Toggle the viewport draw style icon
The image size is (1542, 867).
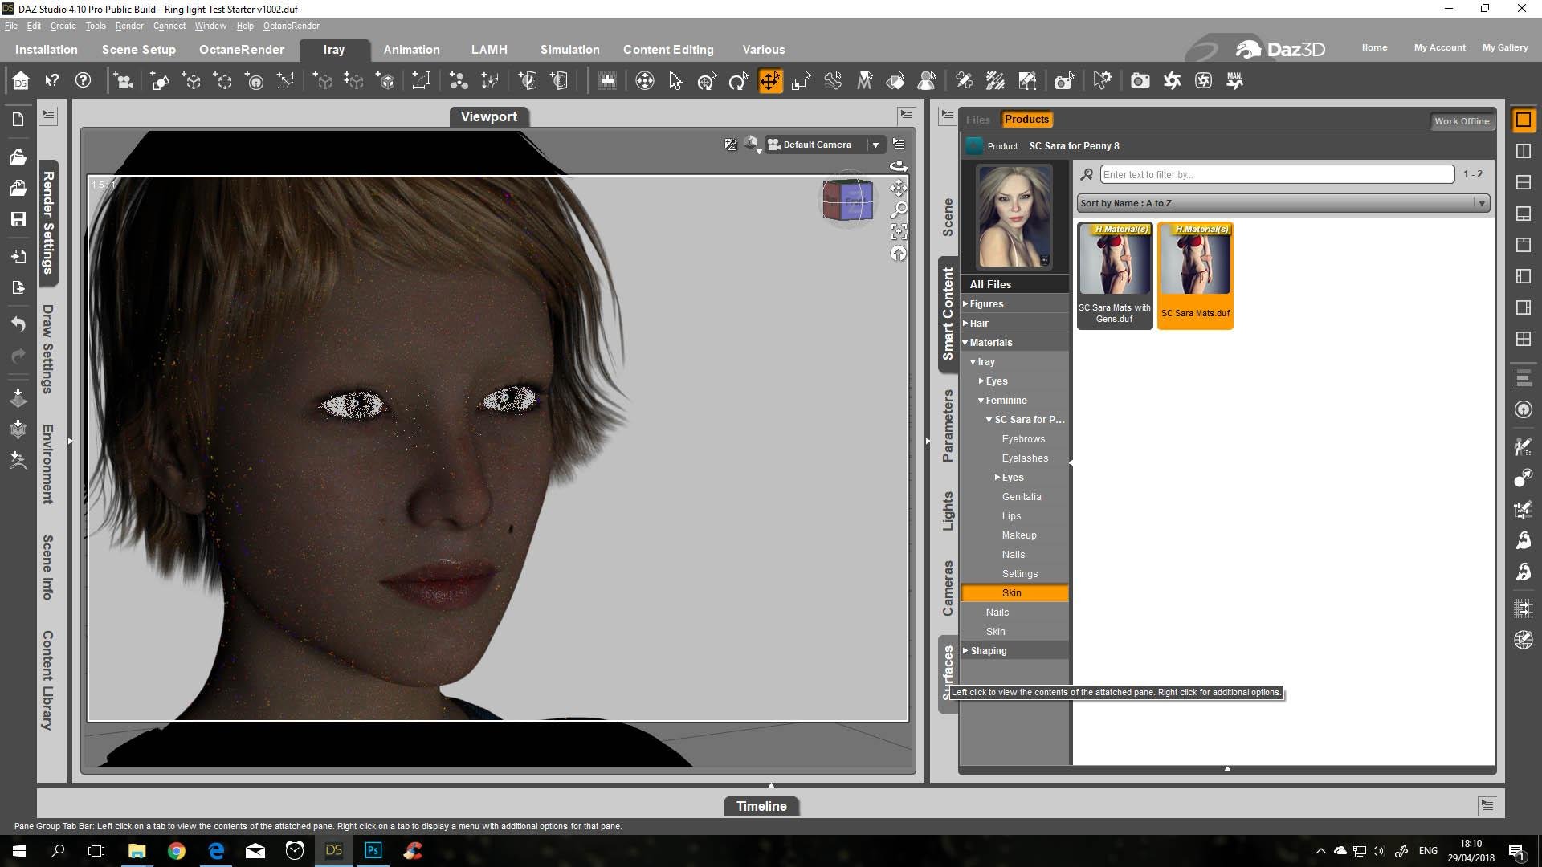pos(750,144)
